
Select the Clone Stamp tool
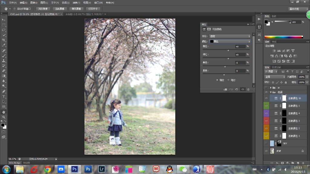coord(4,61)
